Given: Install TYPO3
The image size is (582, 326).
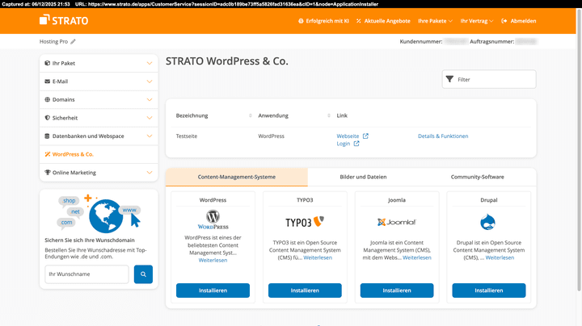Looking at the screenshot, I should (305, 290).
